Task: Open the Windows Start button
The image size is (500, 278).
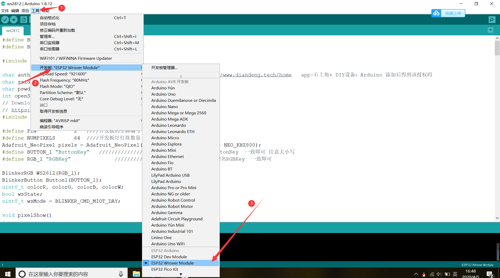Action: point(8,274)
